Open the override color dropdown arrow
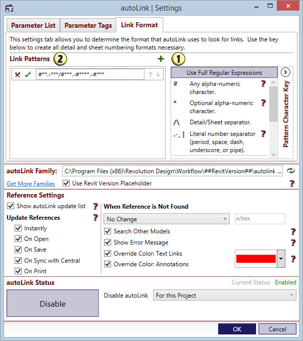This screenshot has height=341, width=303. (x=281, y=259)
